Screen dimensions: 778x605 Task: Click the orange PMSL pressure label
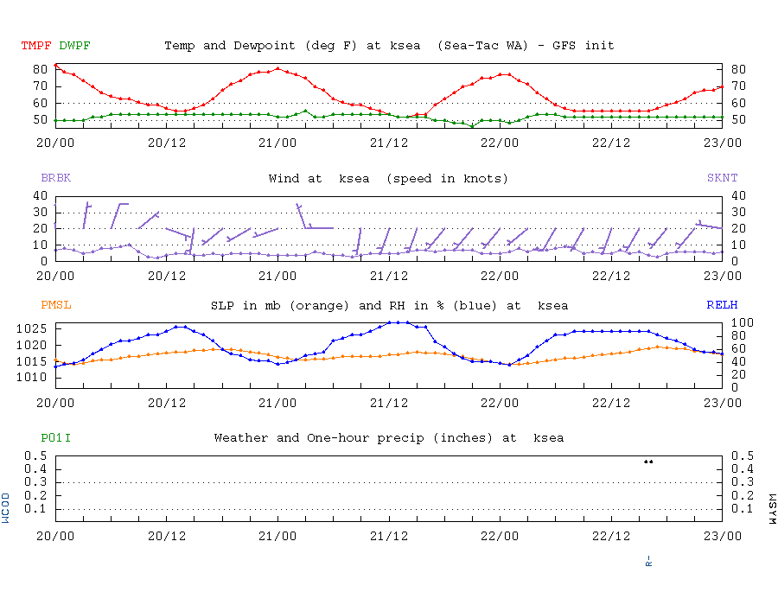click(x=56, y=305)
